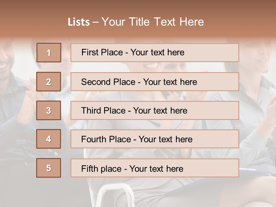Click the number 3 box
This screenshot has height=207, width=276.
coord(49,110)
